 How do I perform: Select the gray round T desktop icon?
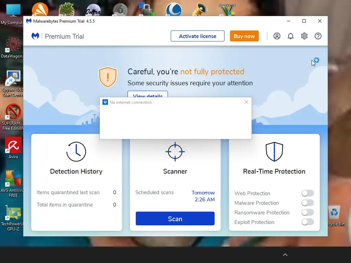pos(120,10)
